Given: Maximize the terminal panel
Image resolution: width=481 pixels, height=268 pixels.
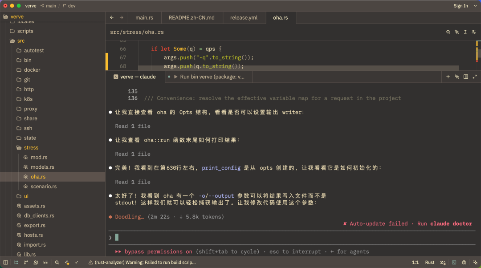Looking at the screenshot, I should pyautogui.click(x=475, y=77).
